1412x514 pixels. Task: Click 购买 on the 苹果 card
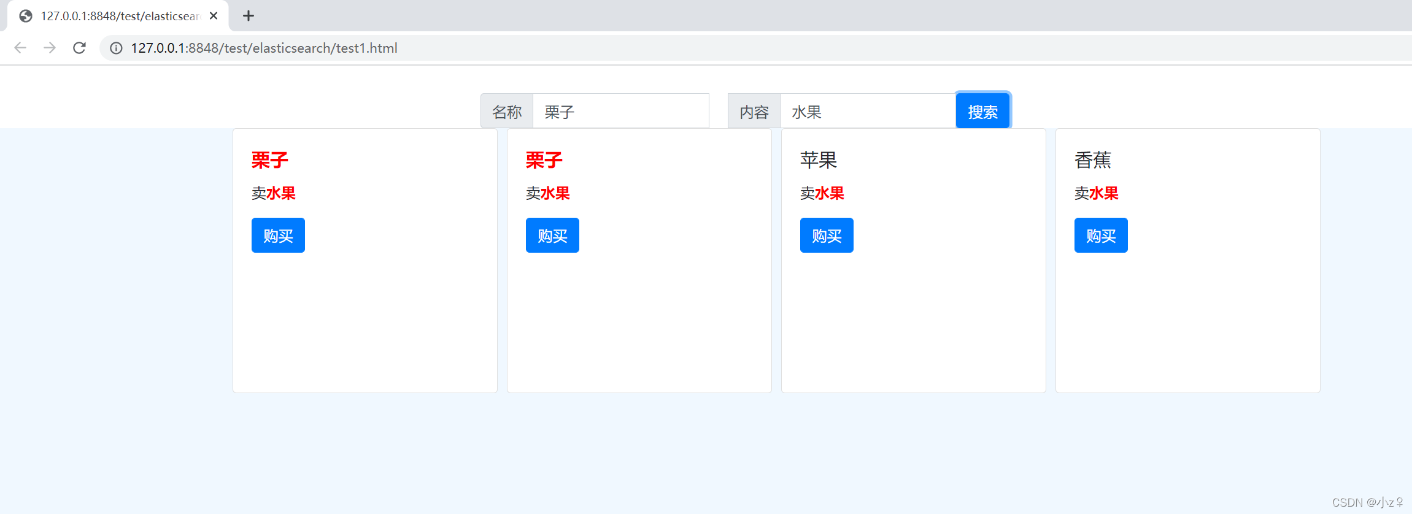click(x=827, y=236)
